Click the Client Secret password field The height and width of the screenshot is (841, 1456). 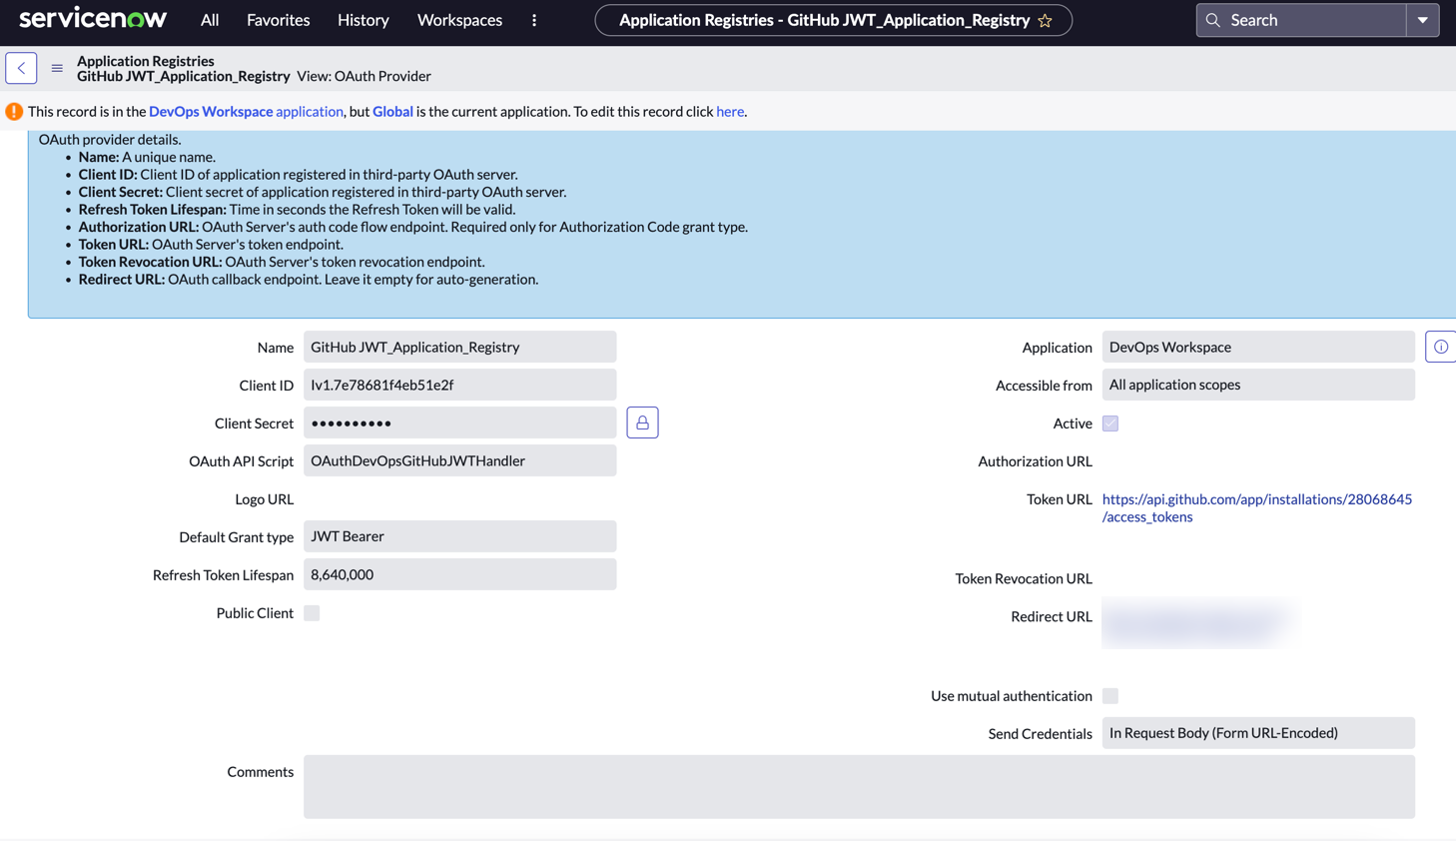tap(460, 422)
